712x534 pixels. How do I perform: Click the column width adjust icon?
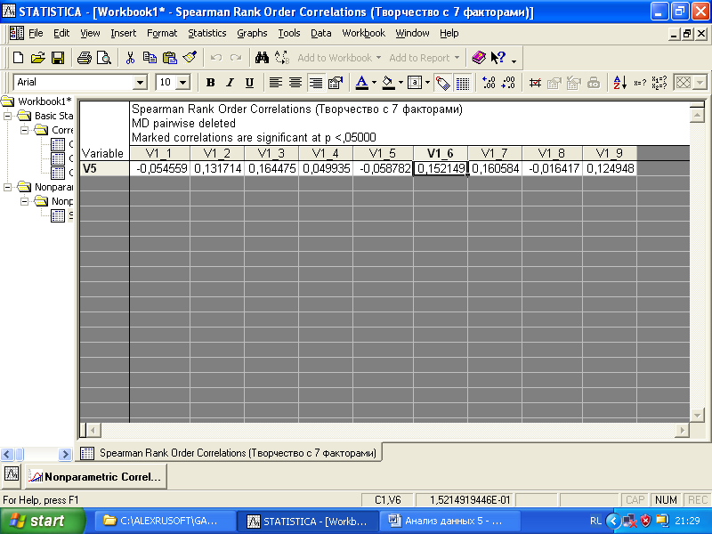point(535,83)
